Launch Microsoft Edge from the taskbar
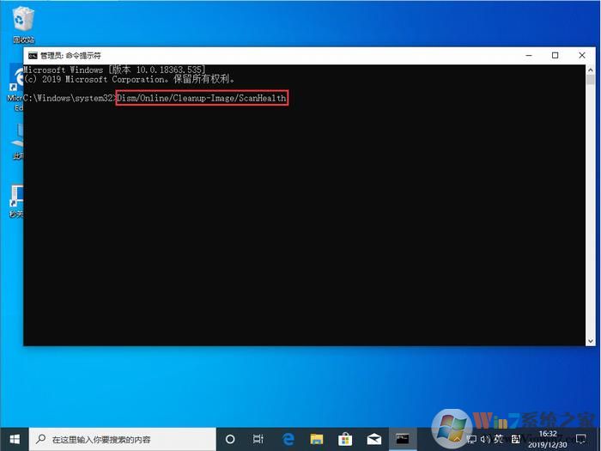The width and height of the screenshot is (601, 451). 288,438
